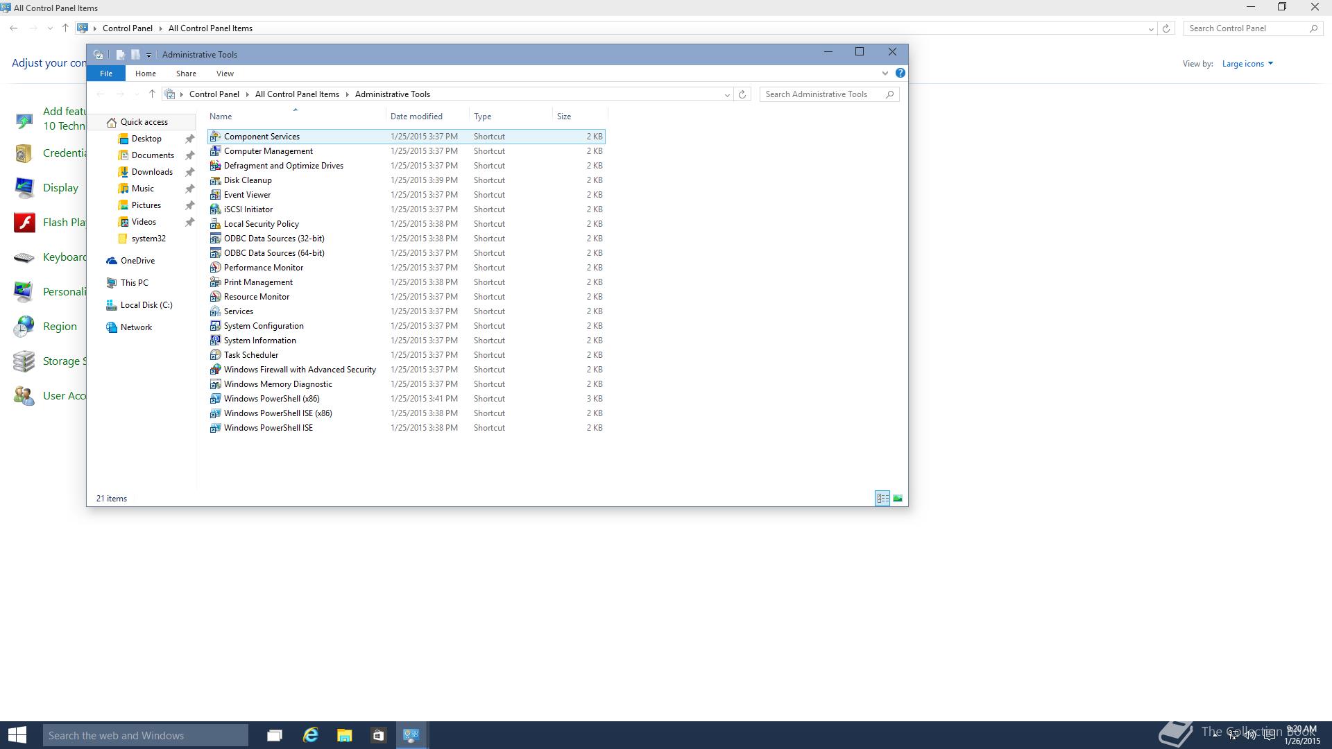This screenshot has width=1332, height=749.
Task: Click the Help question mark icon
Action: [900, 73]
